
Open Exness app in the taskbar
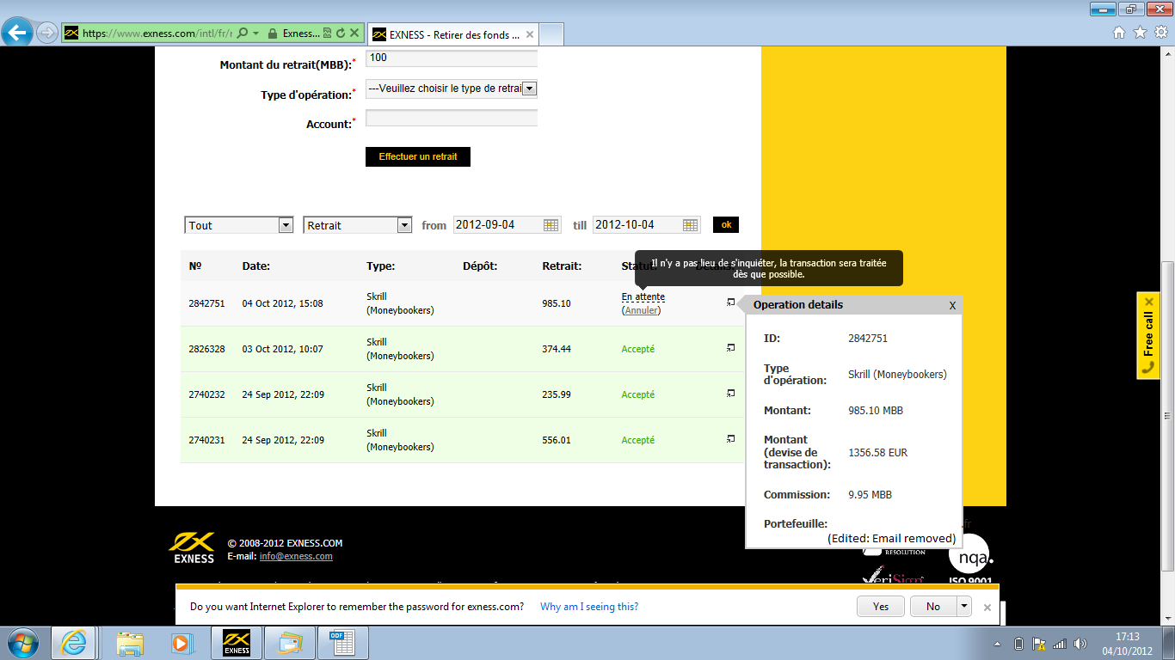pos(237,643)
